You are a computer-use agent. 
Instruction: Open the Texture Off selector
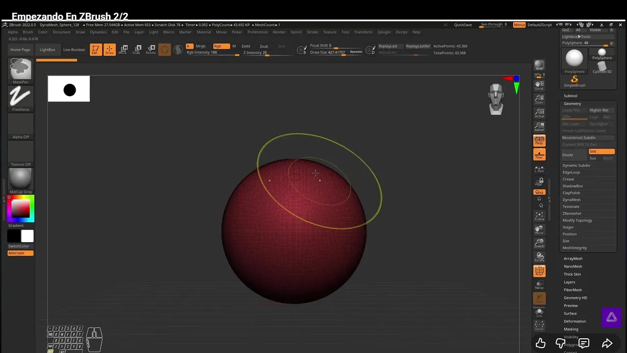21,154
